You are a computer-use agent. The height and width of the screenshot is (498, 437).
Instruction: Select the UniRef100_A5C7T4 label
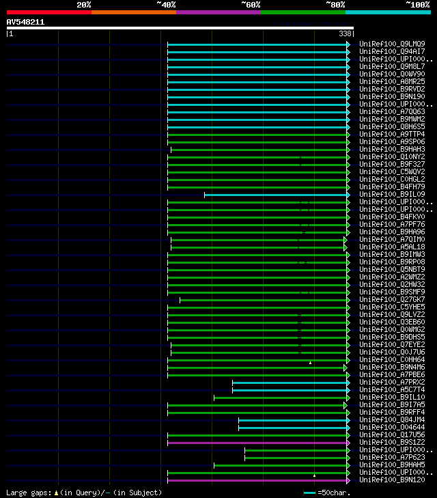click(392, 389)
